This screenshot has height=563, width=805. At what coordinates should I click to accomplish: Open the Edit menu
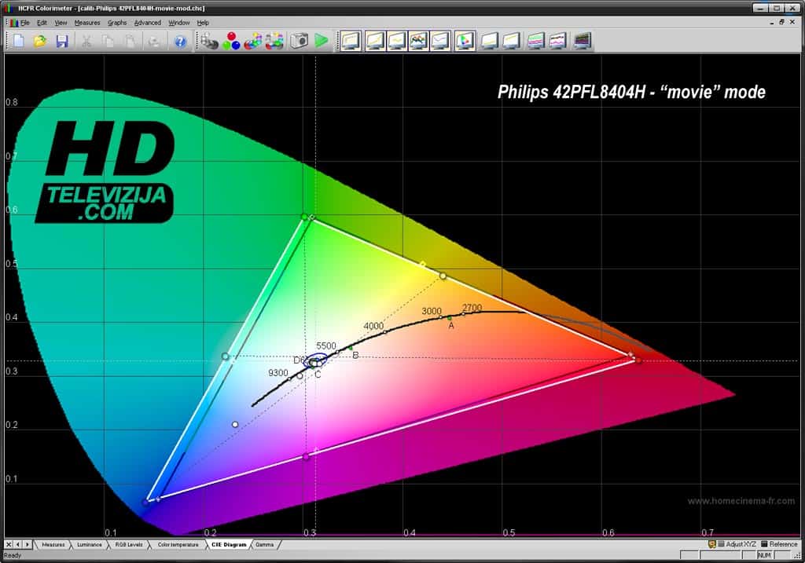coord(42,23)
